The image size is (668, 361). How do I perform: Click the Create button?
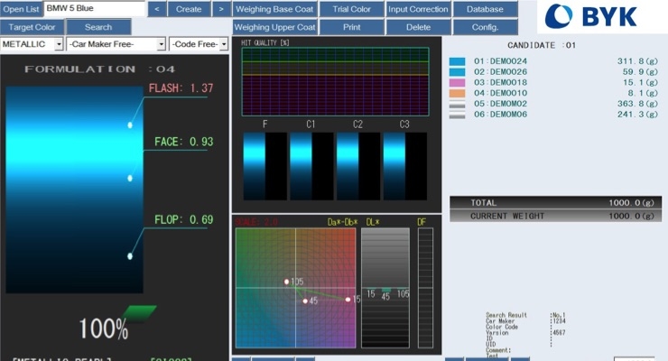point(189,9)
